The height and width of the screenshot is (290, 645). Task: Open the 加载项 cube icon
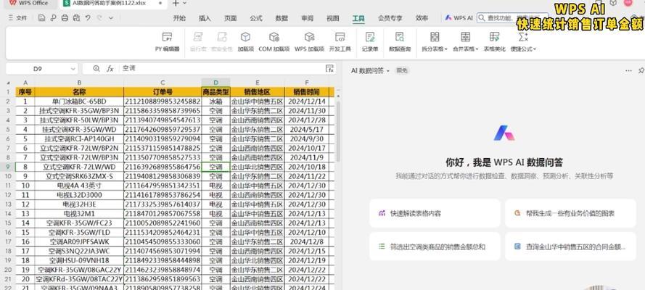coord(245,38)
